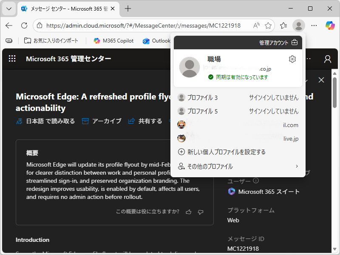Archive the message using the アーカイブ icon
The height and width of the screenshot is (255, 340).
[x=85, y=121]
